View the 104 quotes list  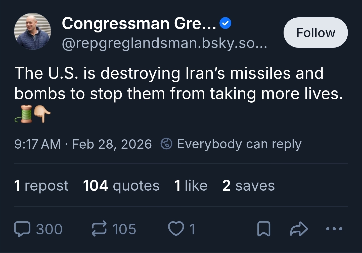tap(121, 186)
